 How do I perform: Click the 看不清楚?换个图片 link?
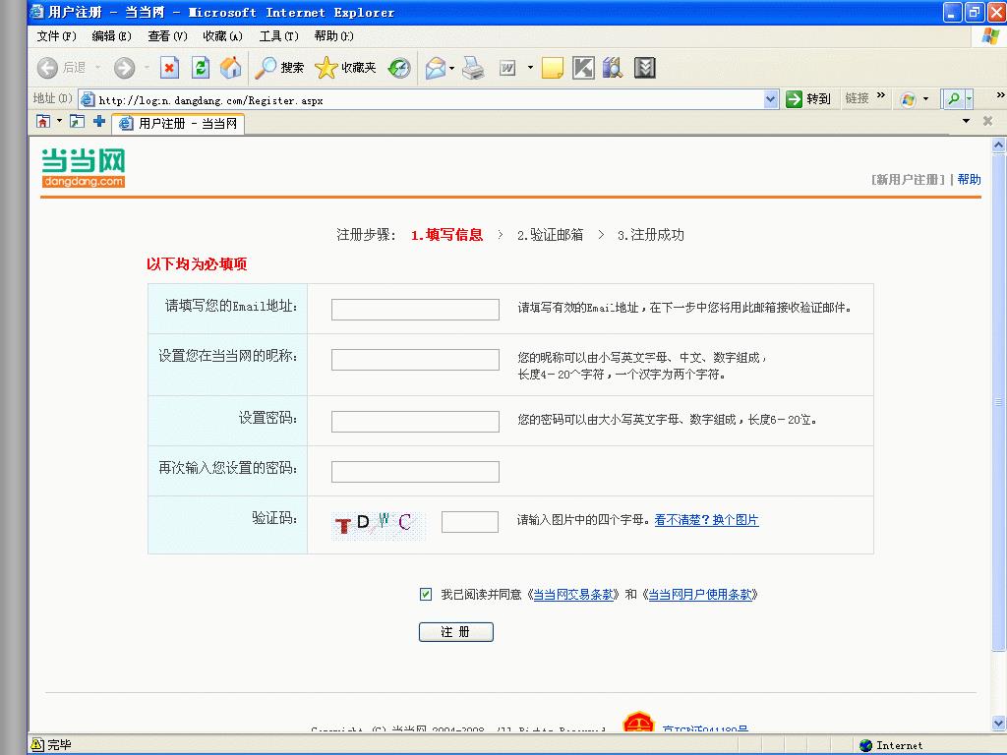[x=706, y=520]
